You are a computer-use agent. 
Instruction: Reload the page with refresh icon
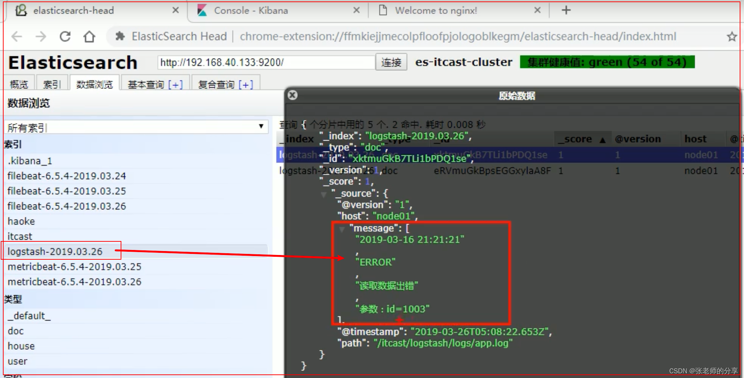point(65,36)
